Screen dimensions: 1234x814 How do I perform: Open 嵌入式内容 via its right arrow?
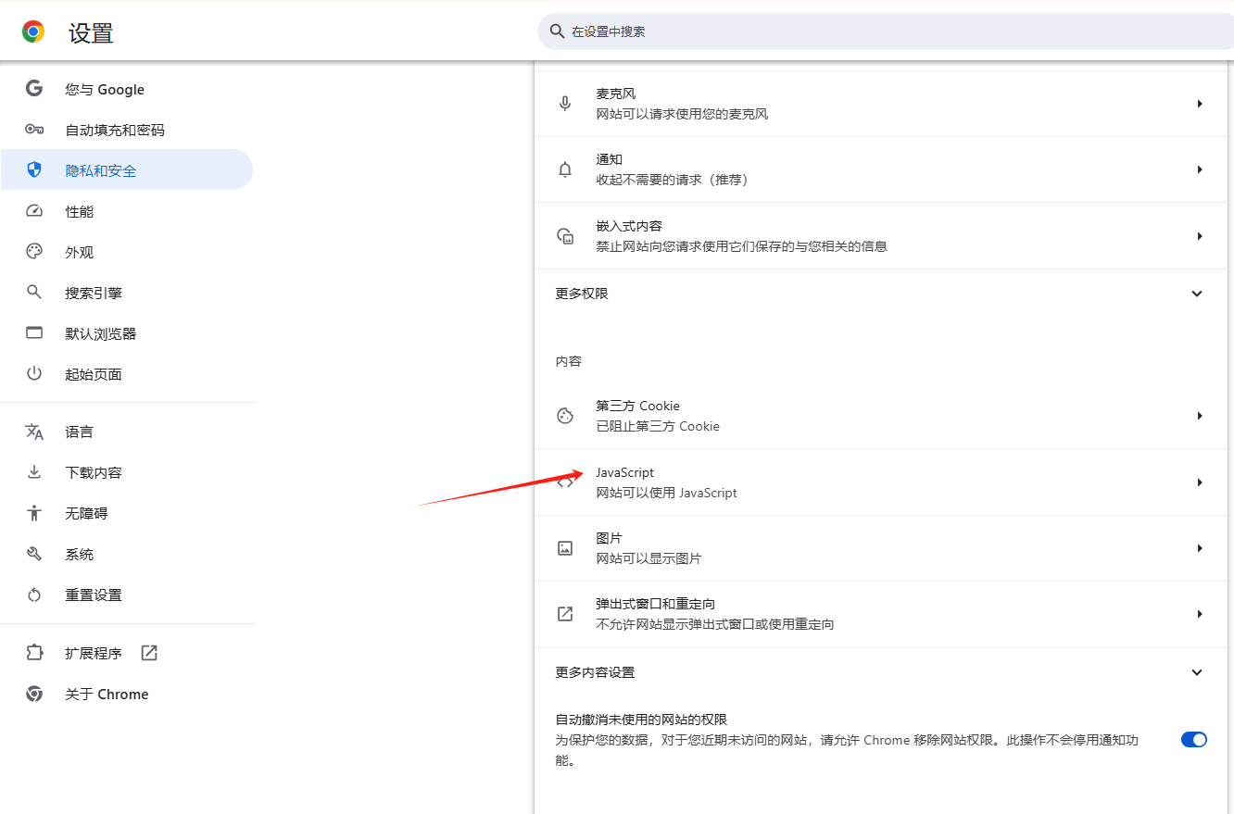(1200, 236)
